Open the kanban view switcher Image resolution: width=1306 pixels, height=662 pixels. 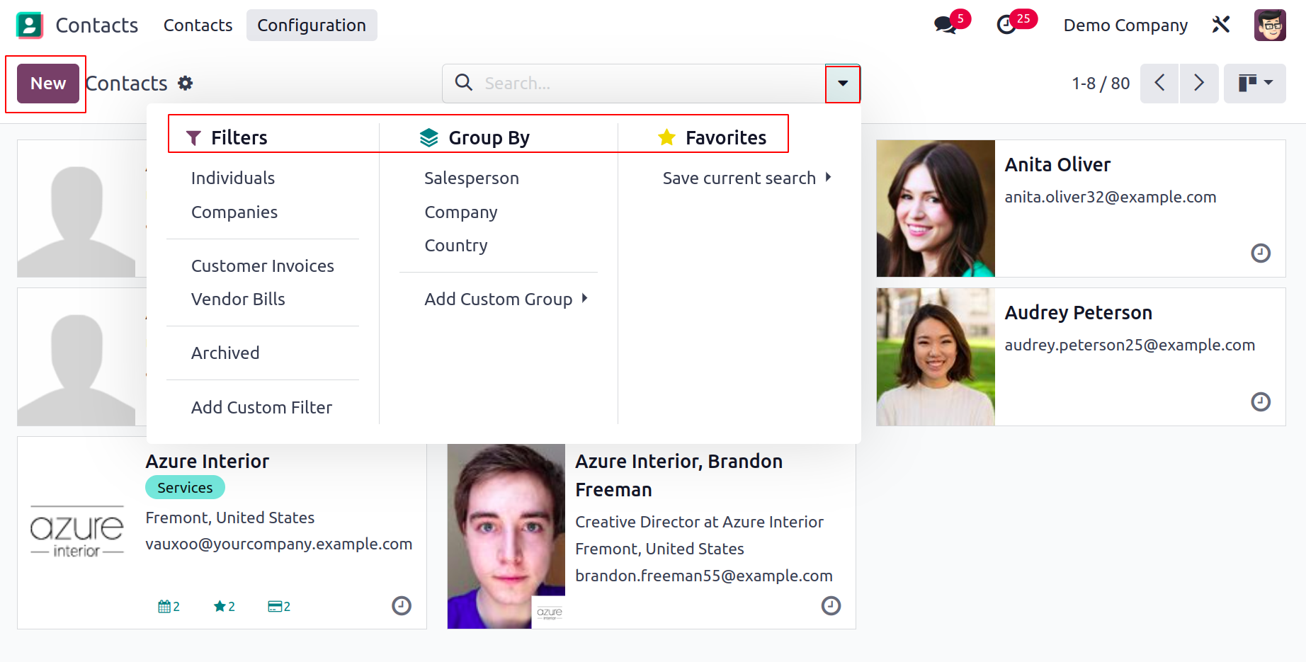tap(1255, 84)
